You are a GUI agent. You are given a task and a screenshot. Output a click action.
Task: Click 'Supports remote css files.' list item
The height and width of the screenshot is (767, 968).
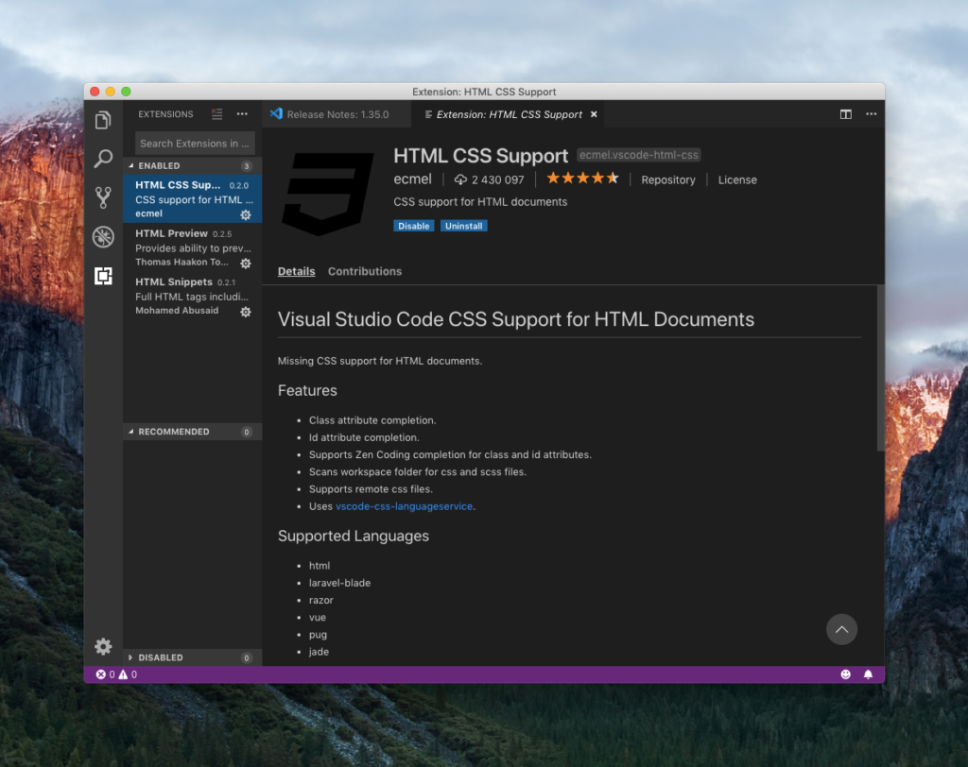[x=371, y=488]
